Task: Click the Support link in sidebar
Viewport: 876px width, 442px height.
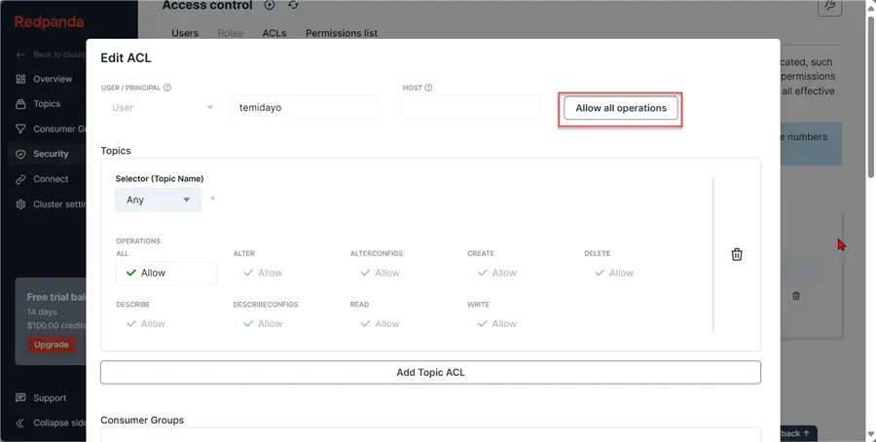Action: [50, 398]
